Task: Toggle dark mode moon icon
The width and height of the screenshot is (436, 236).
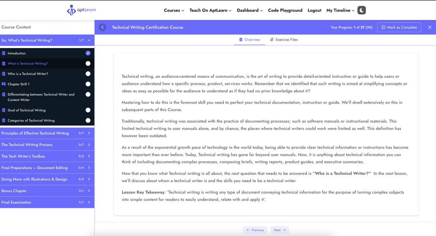Action: click(x=362, y=10)
